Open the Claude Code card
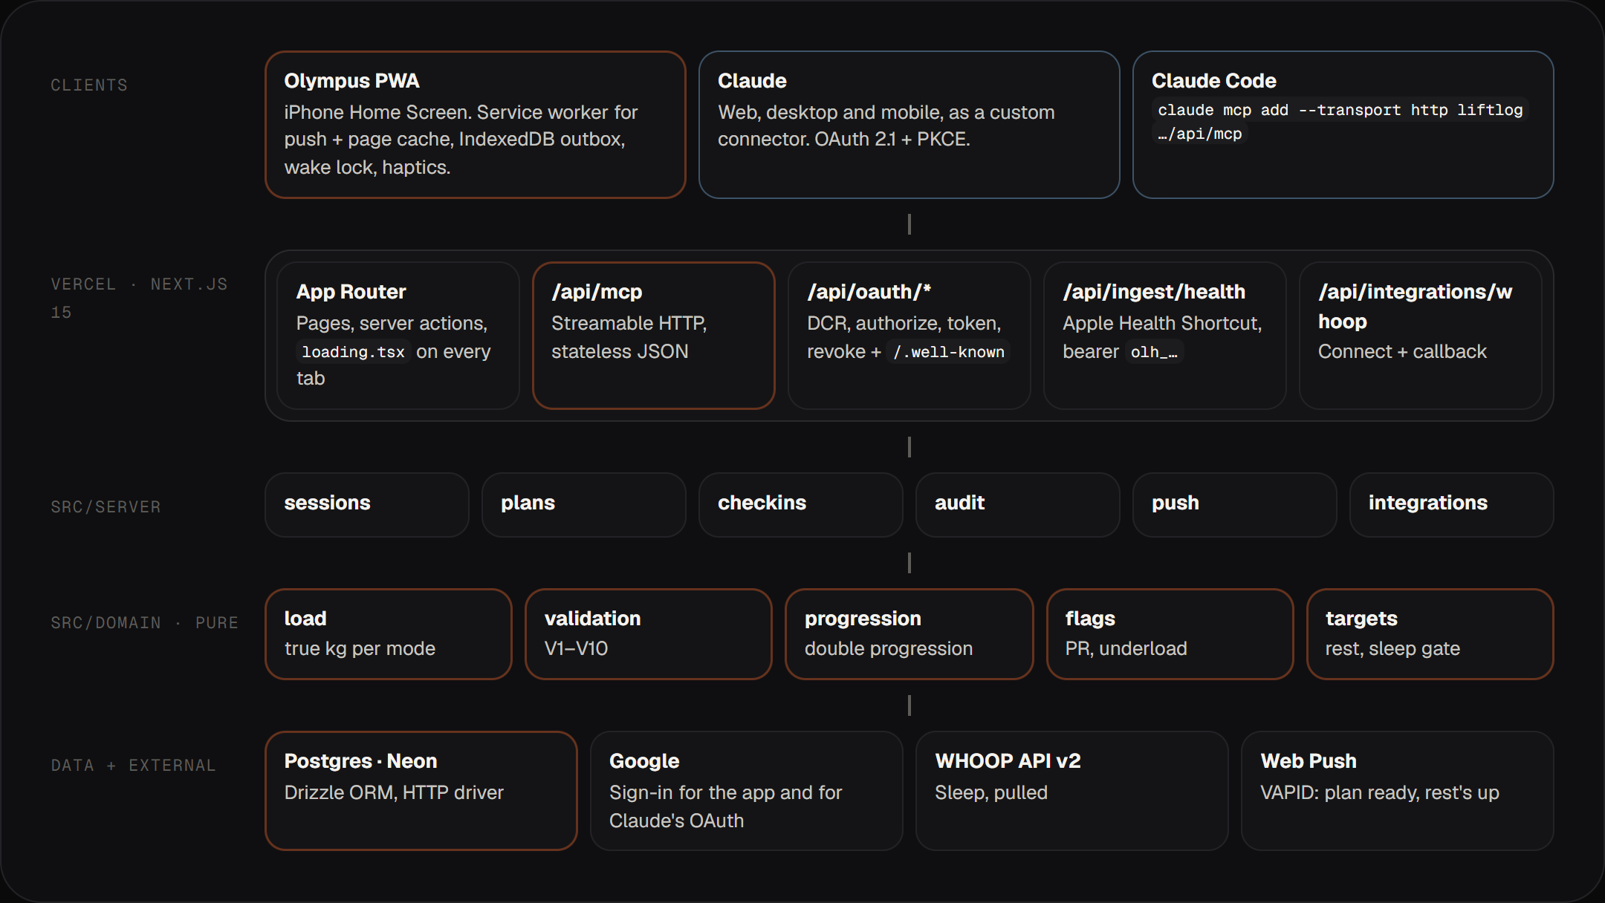 tap(1343, 125)
